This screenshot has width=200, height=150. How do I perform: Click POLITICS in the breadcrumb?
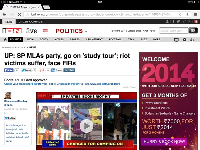(20, 47)
